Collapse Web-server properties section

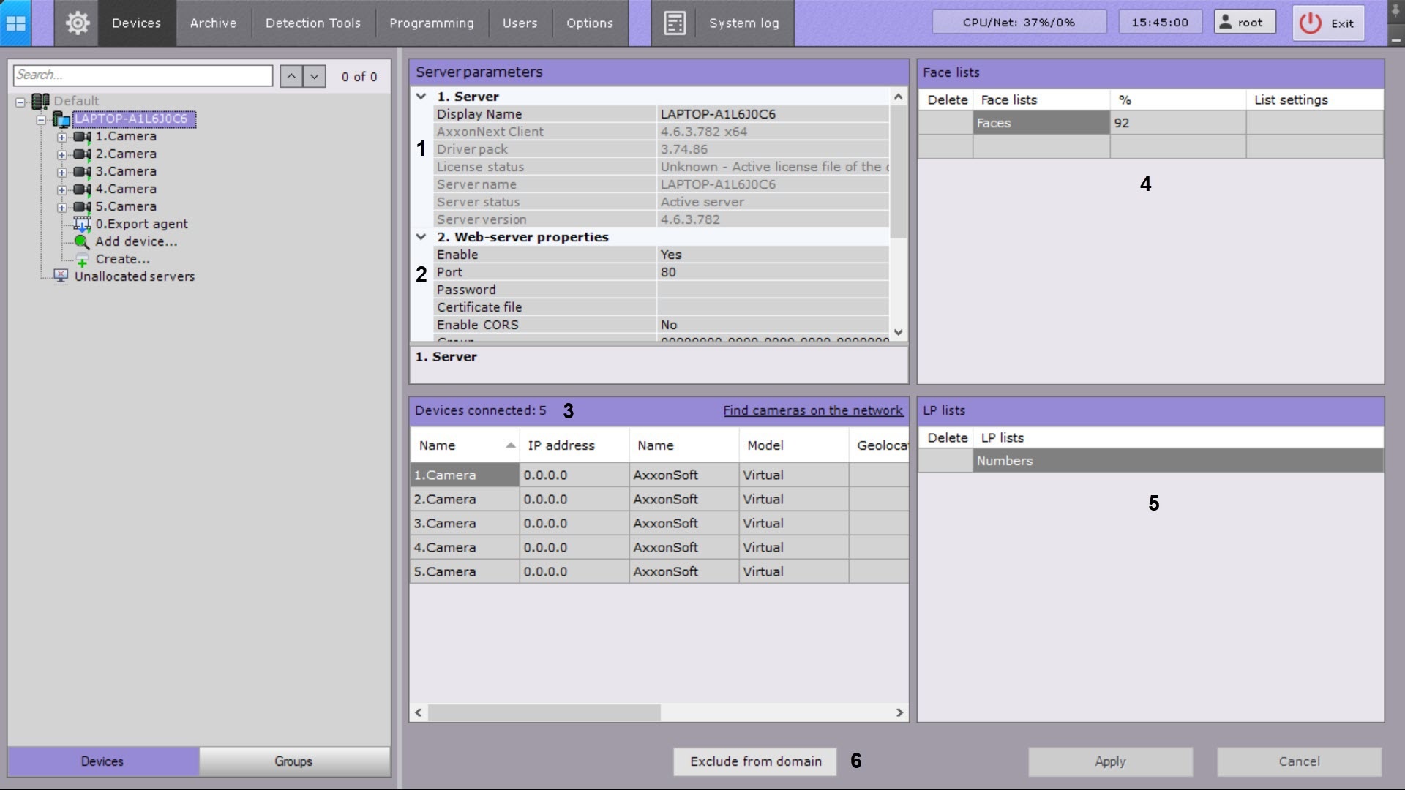421,237
